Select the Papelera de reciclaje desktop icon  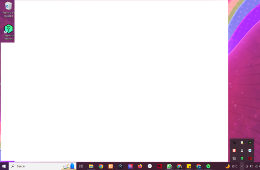click(8, 9)
